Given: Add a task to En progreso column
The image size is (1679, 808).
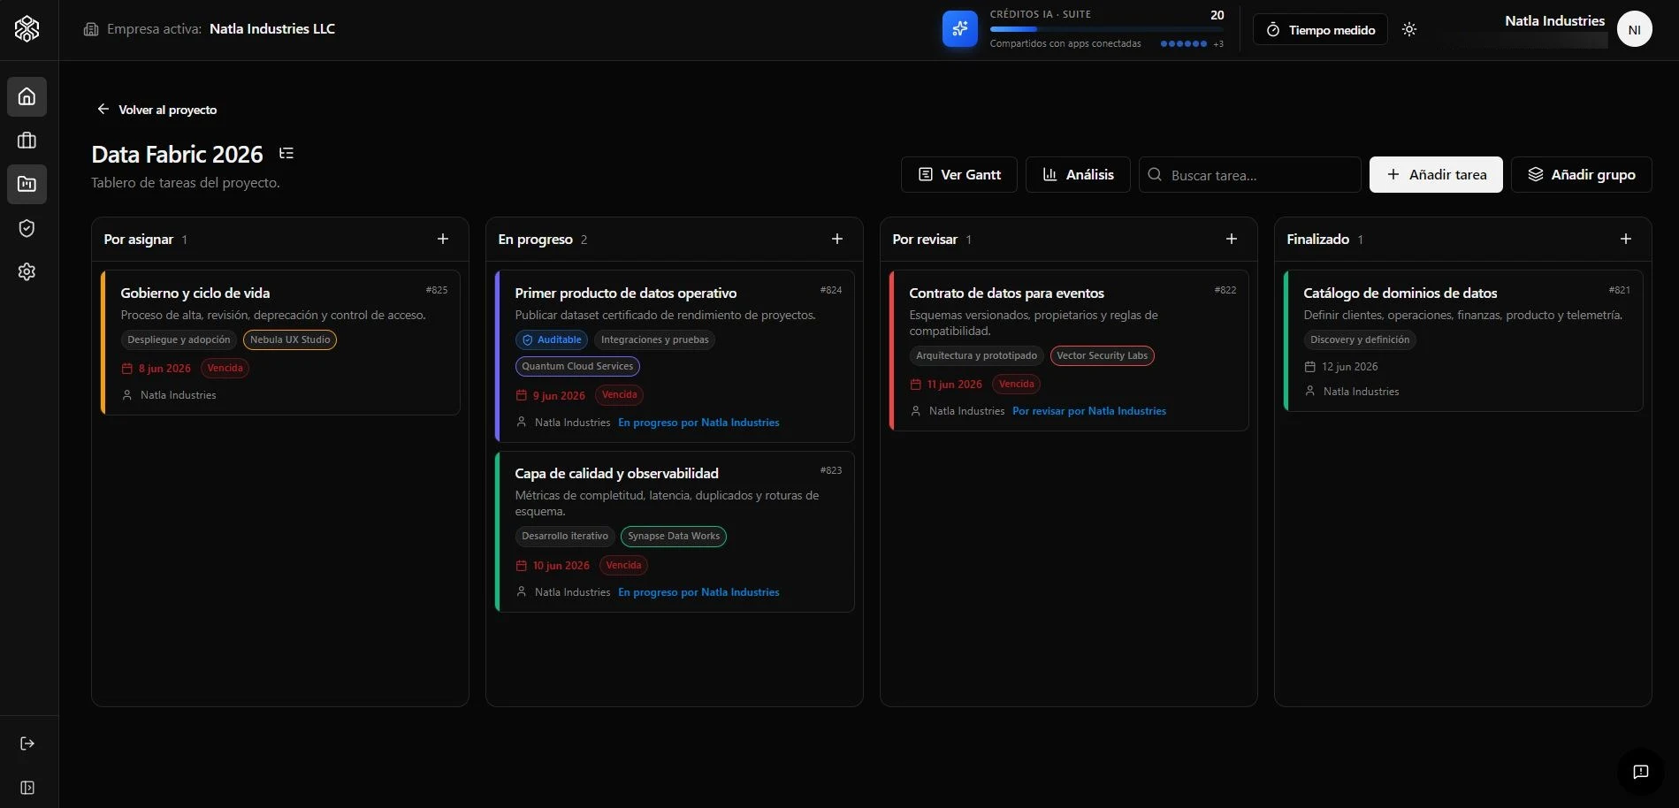Looking at the screenshot, I should click(837, 239).
